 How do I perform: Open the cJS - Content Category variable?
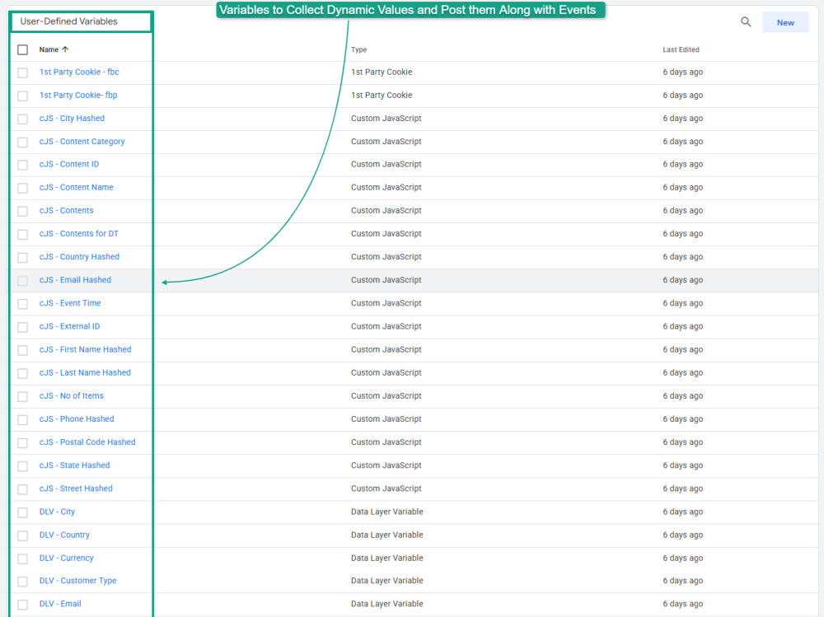(82, 142)
